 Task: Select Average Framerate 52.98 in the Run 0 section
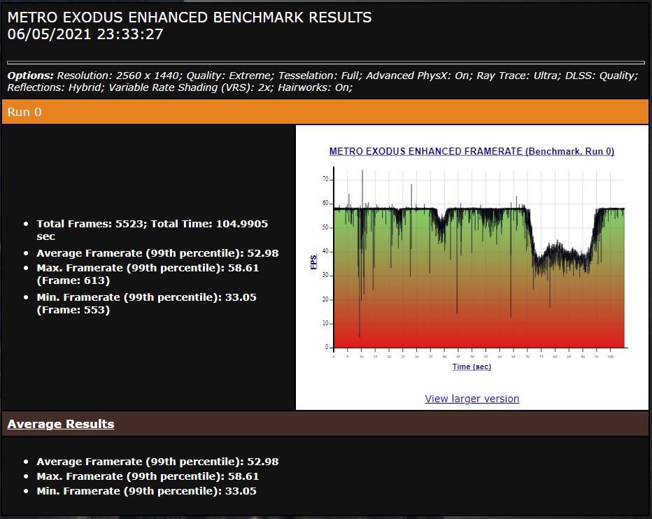[157, 253]
